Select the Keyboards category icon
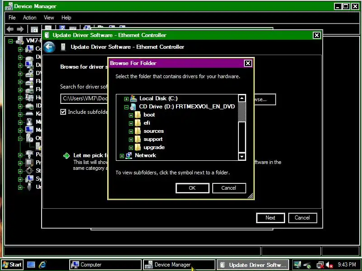Image resolution: width=362 pixels, height=271 pixels. 29,114
